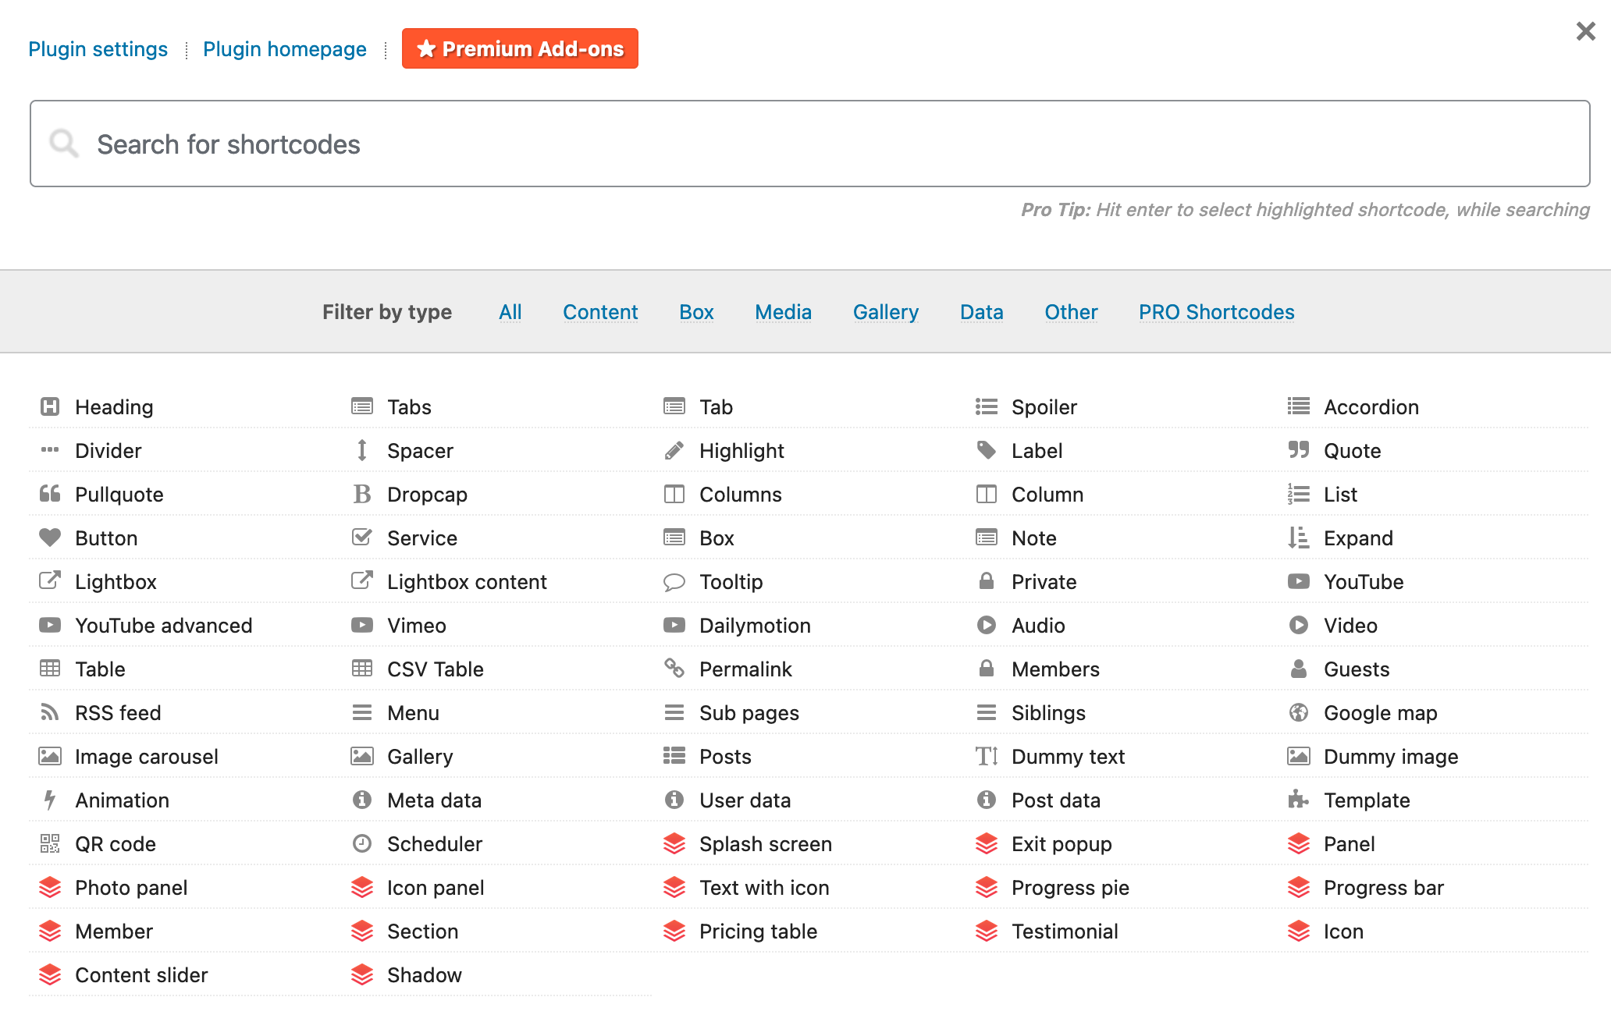Image resolution: width=1611 pixels, height=1022 pixels.
Task: Click the Scheduler clock icon
Action: (362, 843)
